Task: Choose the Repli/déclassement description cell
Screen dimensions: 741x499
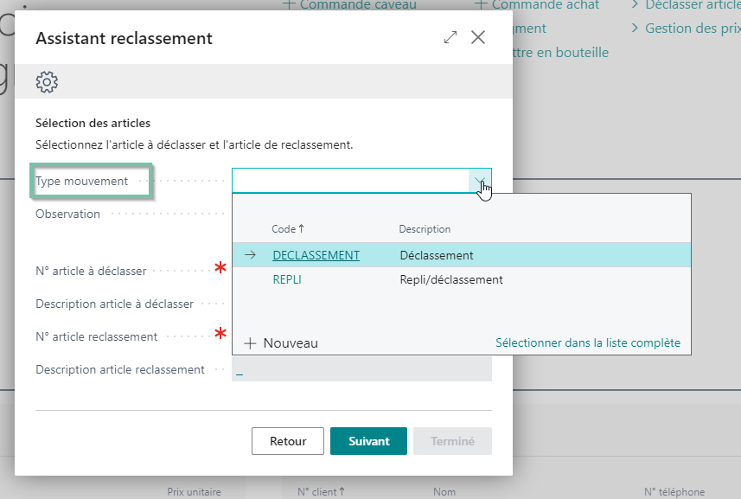Action: point(451,279)
